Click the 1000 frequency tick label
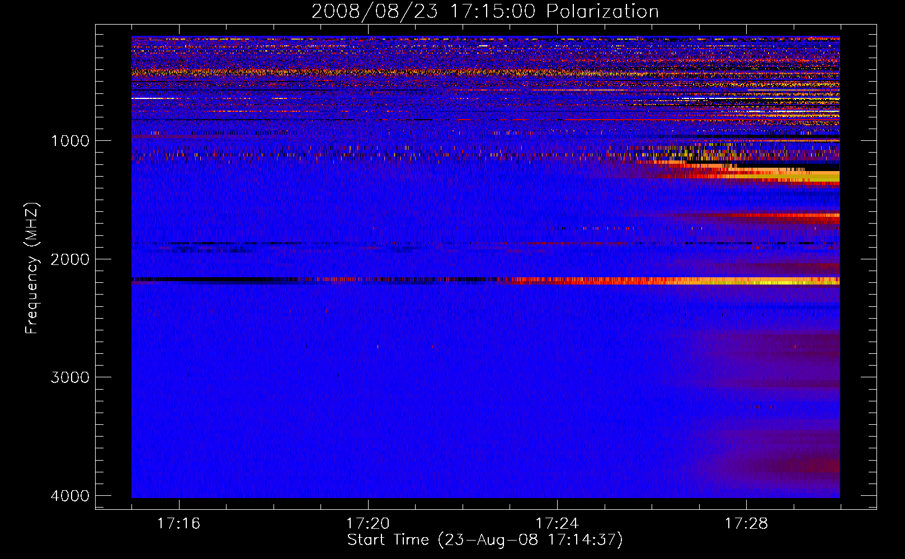905x559 pixels. (x=70, y=140)
